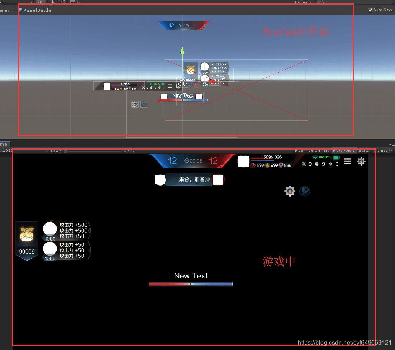Screen dimensions: 395x350
Task: Toggle Auto Save checkbox
Action: (x=370, y=10)
